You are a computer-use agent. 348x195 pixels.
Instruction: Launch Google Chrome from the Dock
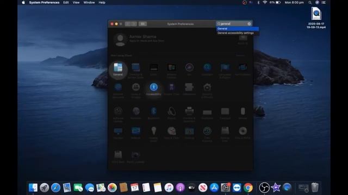[x=248, y=187]
